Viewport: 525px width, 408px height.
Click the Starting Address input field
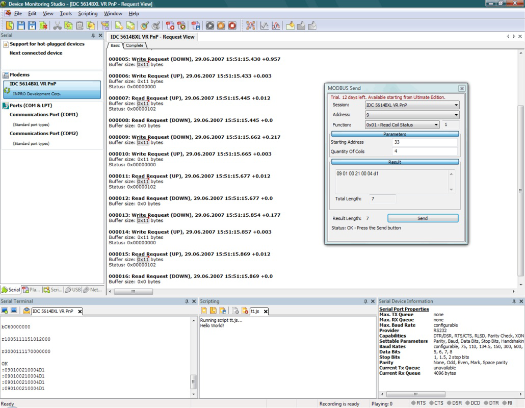point(425,142)
